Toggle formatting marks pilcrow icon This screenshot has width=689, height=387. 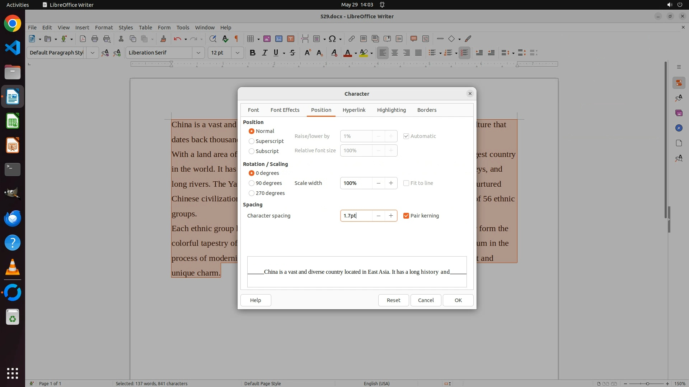pyautogui.click(x=236, y=39)
